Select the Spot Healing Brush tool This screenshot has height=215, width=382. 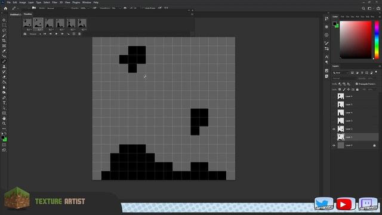[4, 56]
